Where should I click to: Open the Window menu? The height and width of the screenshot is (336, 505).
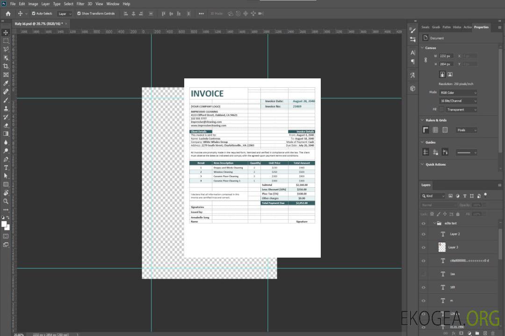coord(113,4)
